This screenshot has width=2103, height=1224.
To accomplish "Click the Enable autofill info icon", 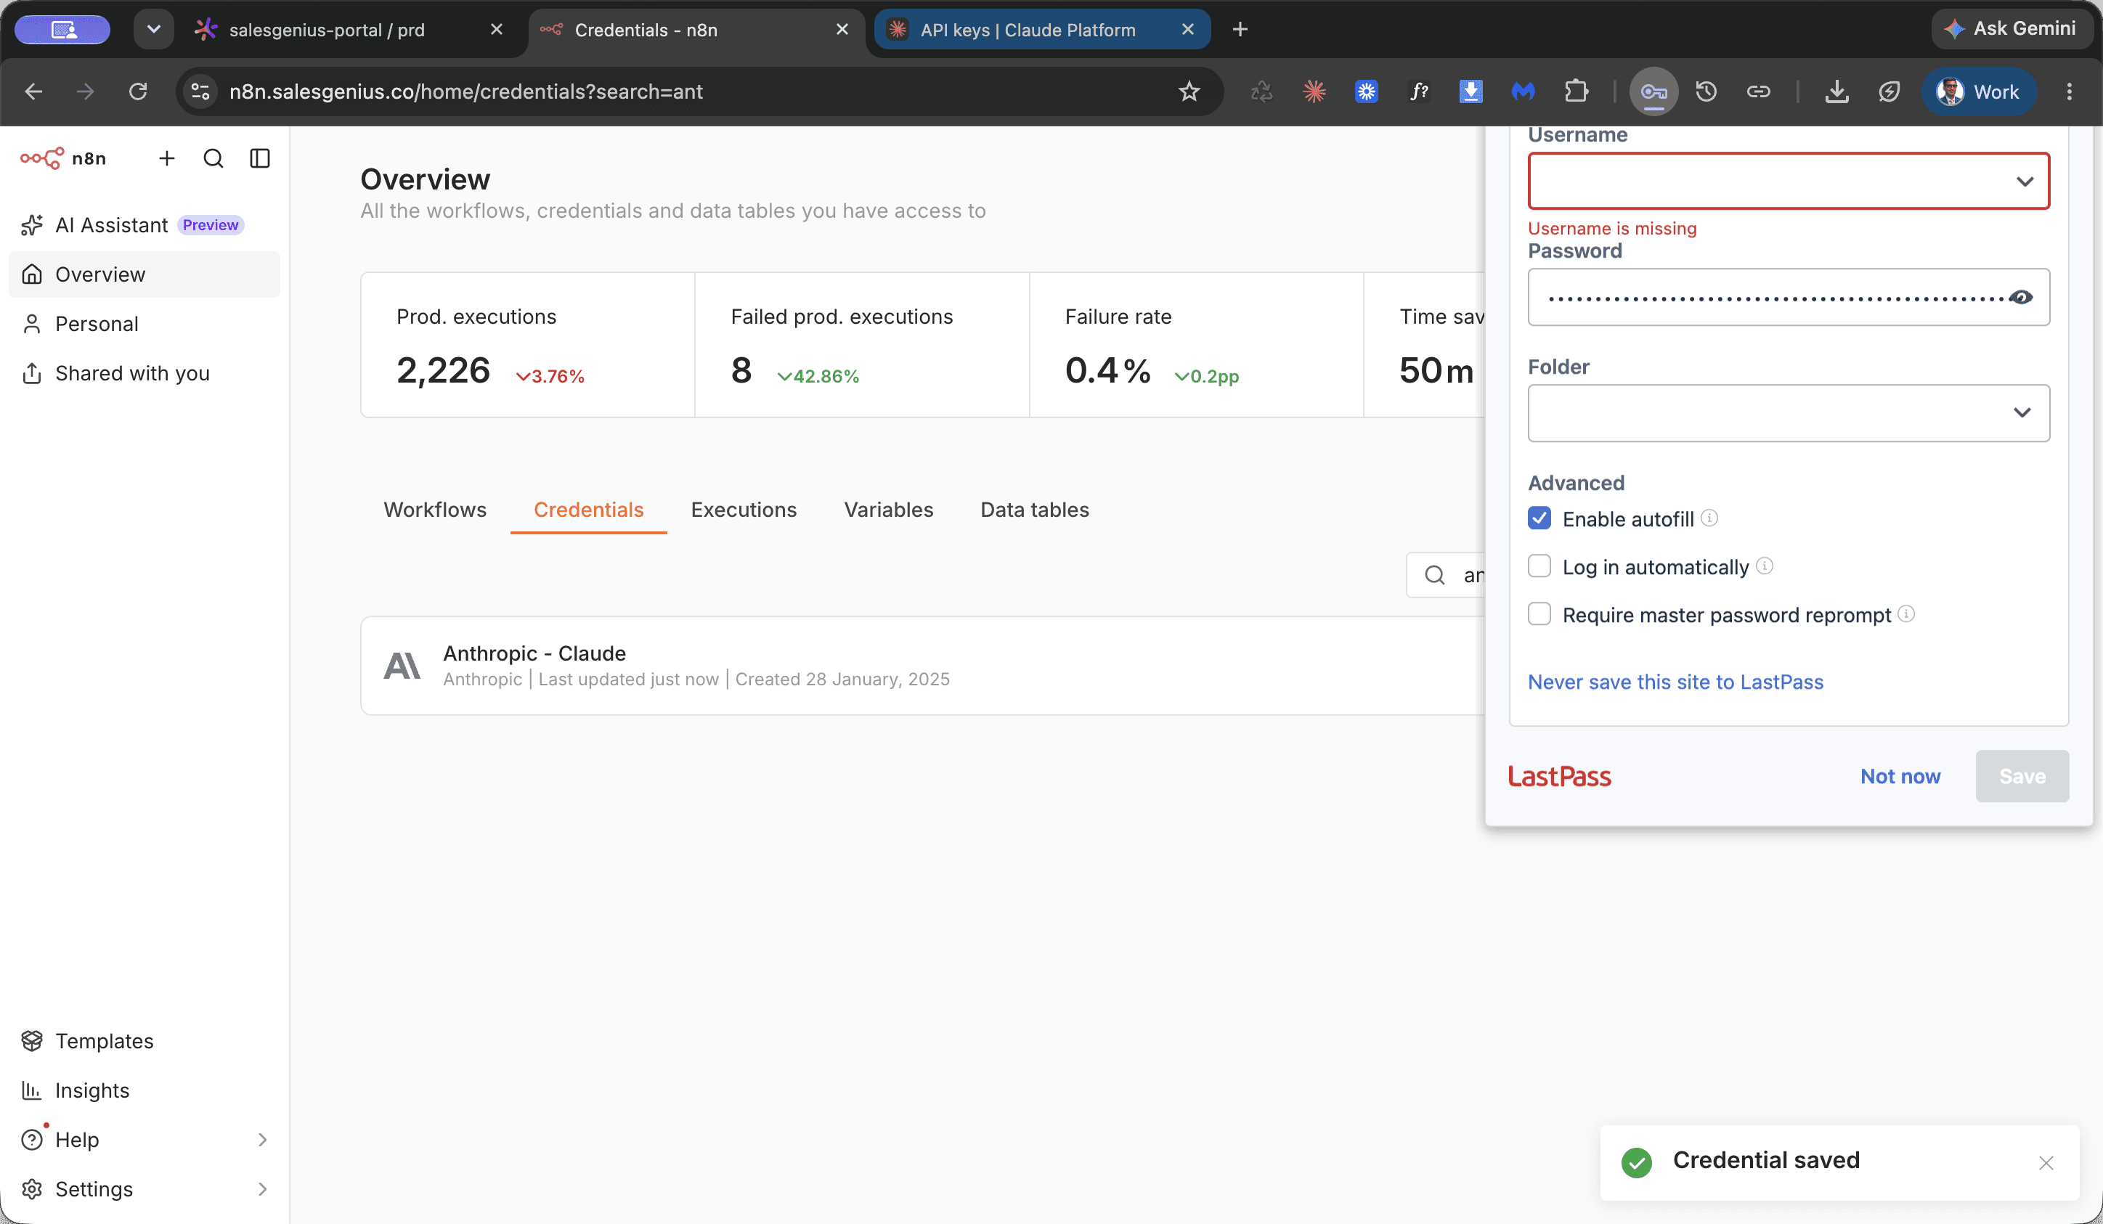I will [x=1709, y=518].
